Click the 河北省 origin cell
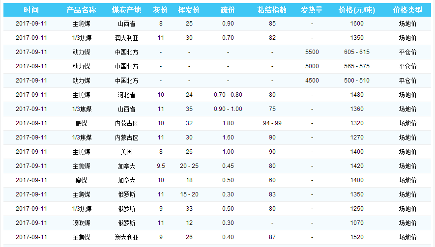 (126, 95)
